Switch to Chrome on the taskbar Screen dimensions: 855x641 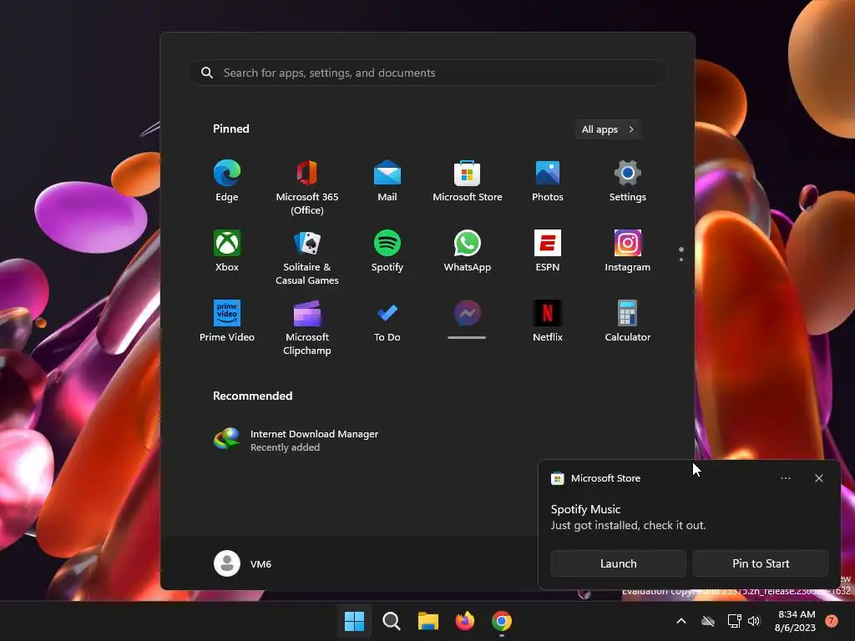click(502, 621)
